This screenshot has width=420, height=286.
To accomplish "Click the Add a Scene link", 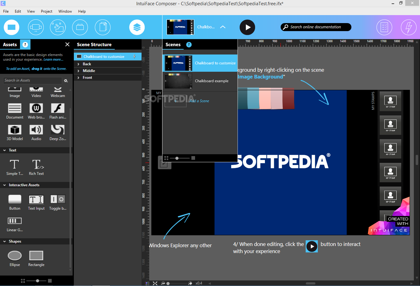I will (199, 101).
